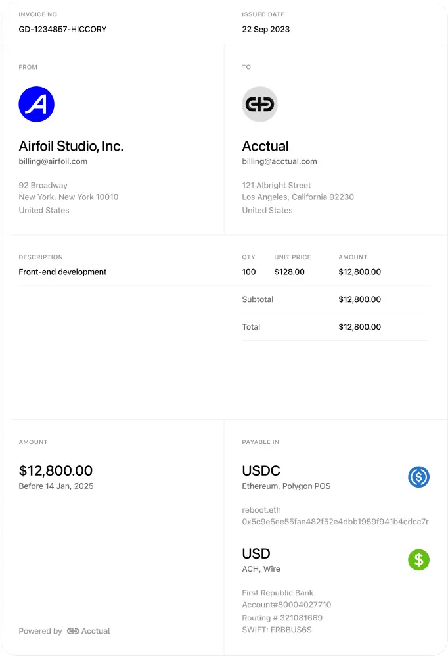Select the Front-end development line item
This screenshot has width=448, height=656.
pyautogui.click(x=62, y=272)
